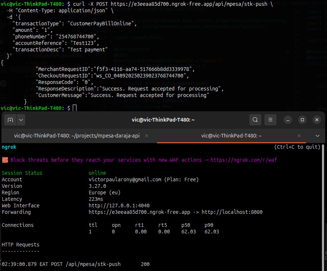Open the 127.0.0.1:4040 web interface URL
This screenshot has width=327, height=271.
click(119, 206)
